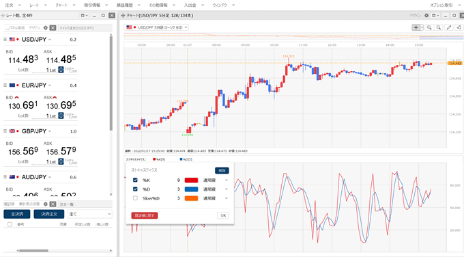464x257 pixels.
Task: Confirm stochastics settings with OK
Action: click(223, 215)
